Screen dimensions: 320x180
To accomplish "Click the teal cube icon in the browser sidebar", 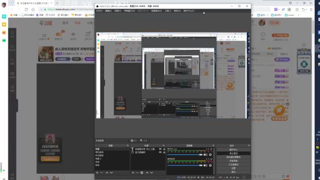I will (x=4, y=16).
